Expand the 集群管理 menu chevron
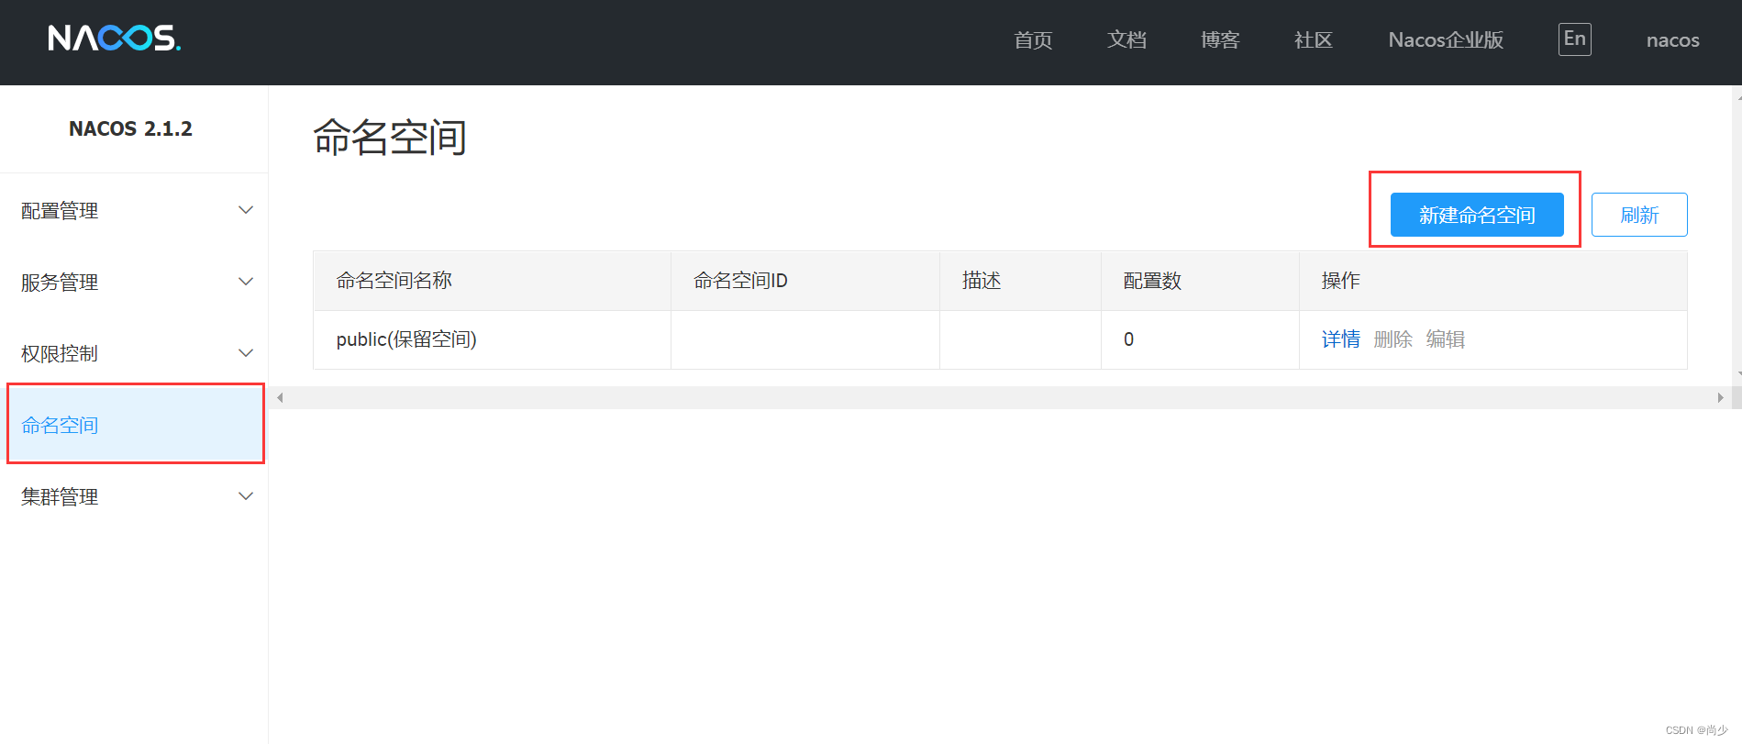This screenshot has width=1742, height=744. pyautogui.click(x=246, y=496)
